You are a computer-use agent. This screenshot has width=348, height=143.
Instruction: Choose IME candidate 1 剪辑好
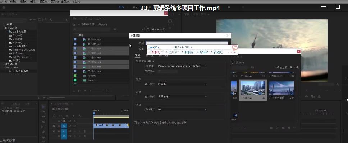pyautogui.click(x=156, y=52)
